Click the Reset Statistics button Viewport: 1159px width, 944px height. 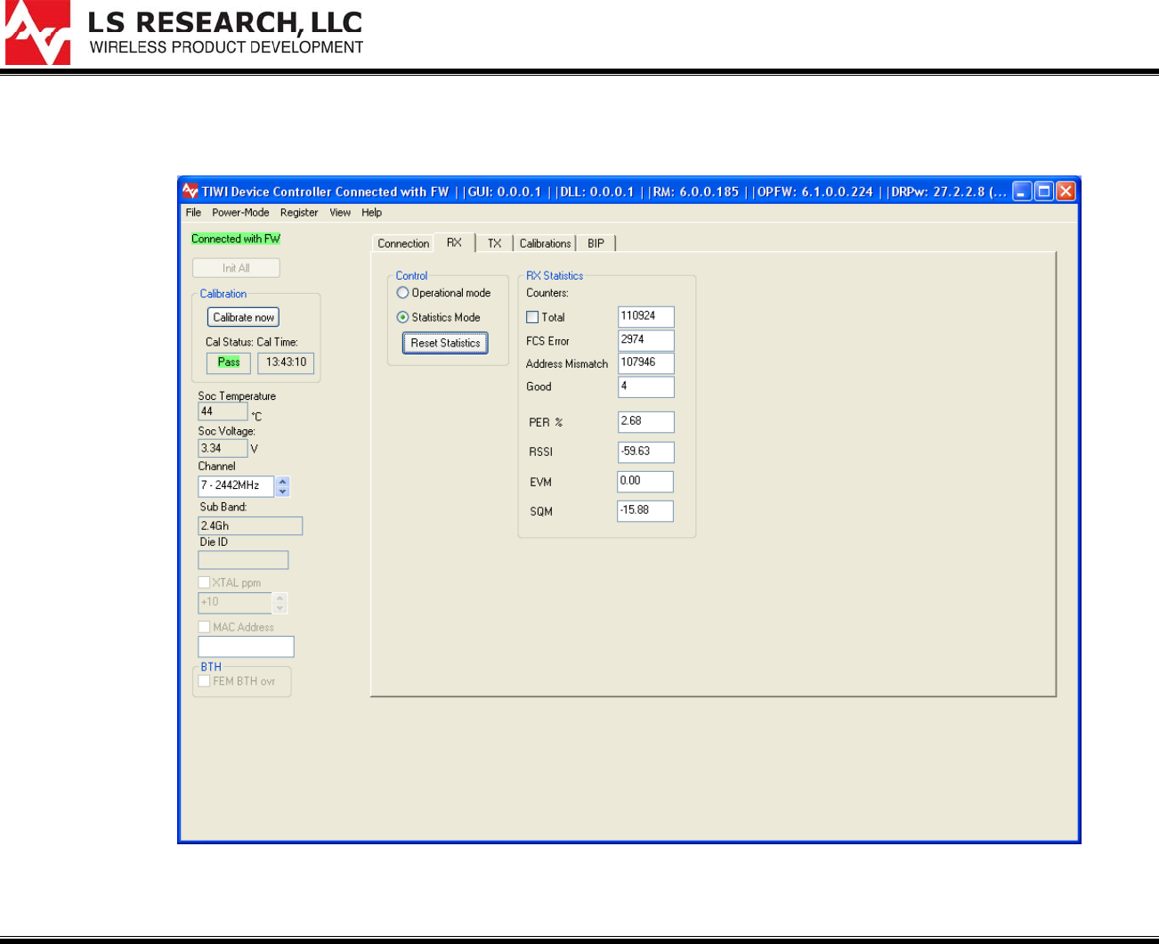click(445, 343)
